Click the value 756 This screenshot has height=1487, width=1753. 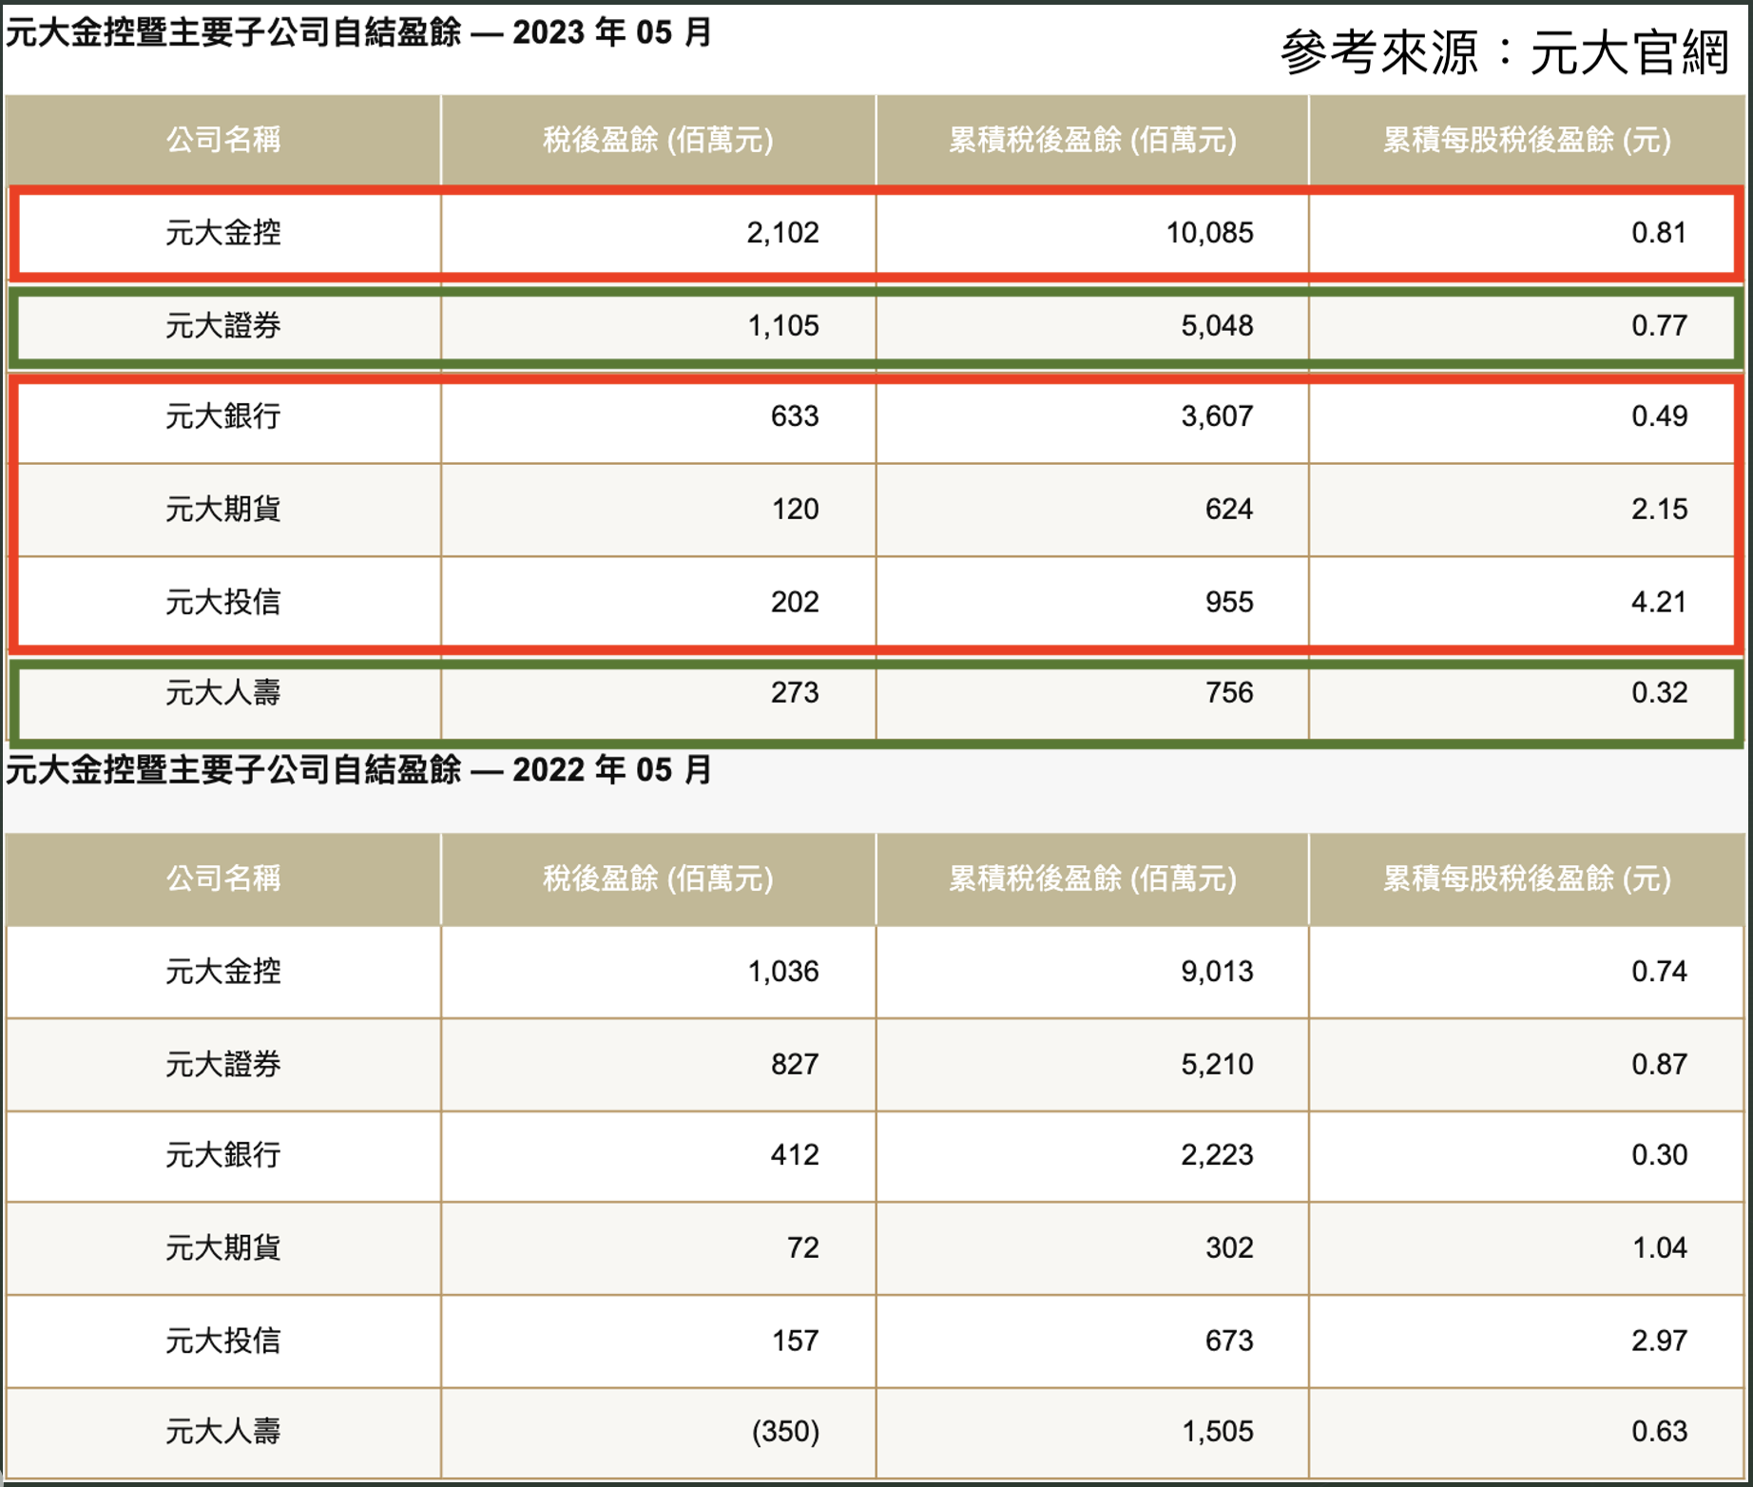(x=1229, y=693)
